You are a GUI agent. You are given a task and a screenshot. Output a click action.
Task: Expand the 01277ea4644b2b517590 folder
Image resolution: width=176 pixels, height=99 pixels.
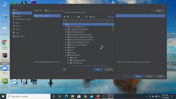66,27
